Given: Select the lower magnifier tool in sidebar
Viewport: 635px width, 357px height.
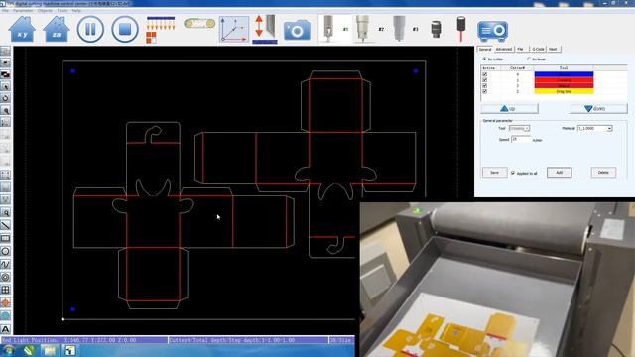Looking at the screenshot, I should [5, 212].
